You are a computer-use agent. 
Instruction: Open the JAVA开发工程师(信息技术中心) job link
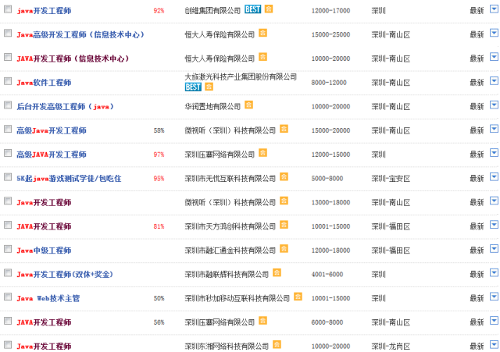pyautogui.click(x=73, y=59)
